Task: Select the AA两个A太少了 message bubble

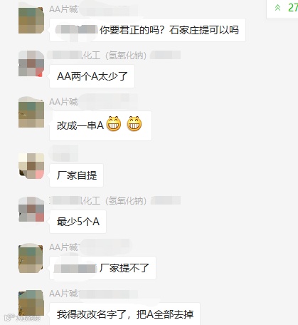Action: [92, 76]
